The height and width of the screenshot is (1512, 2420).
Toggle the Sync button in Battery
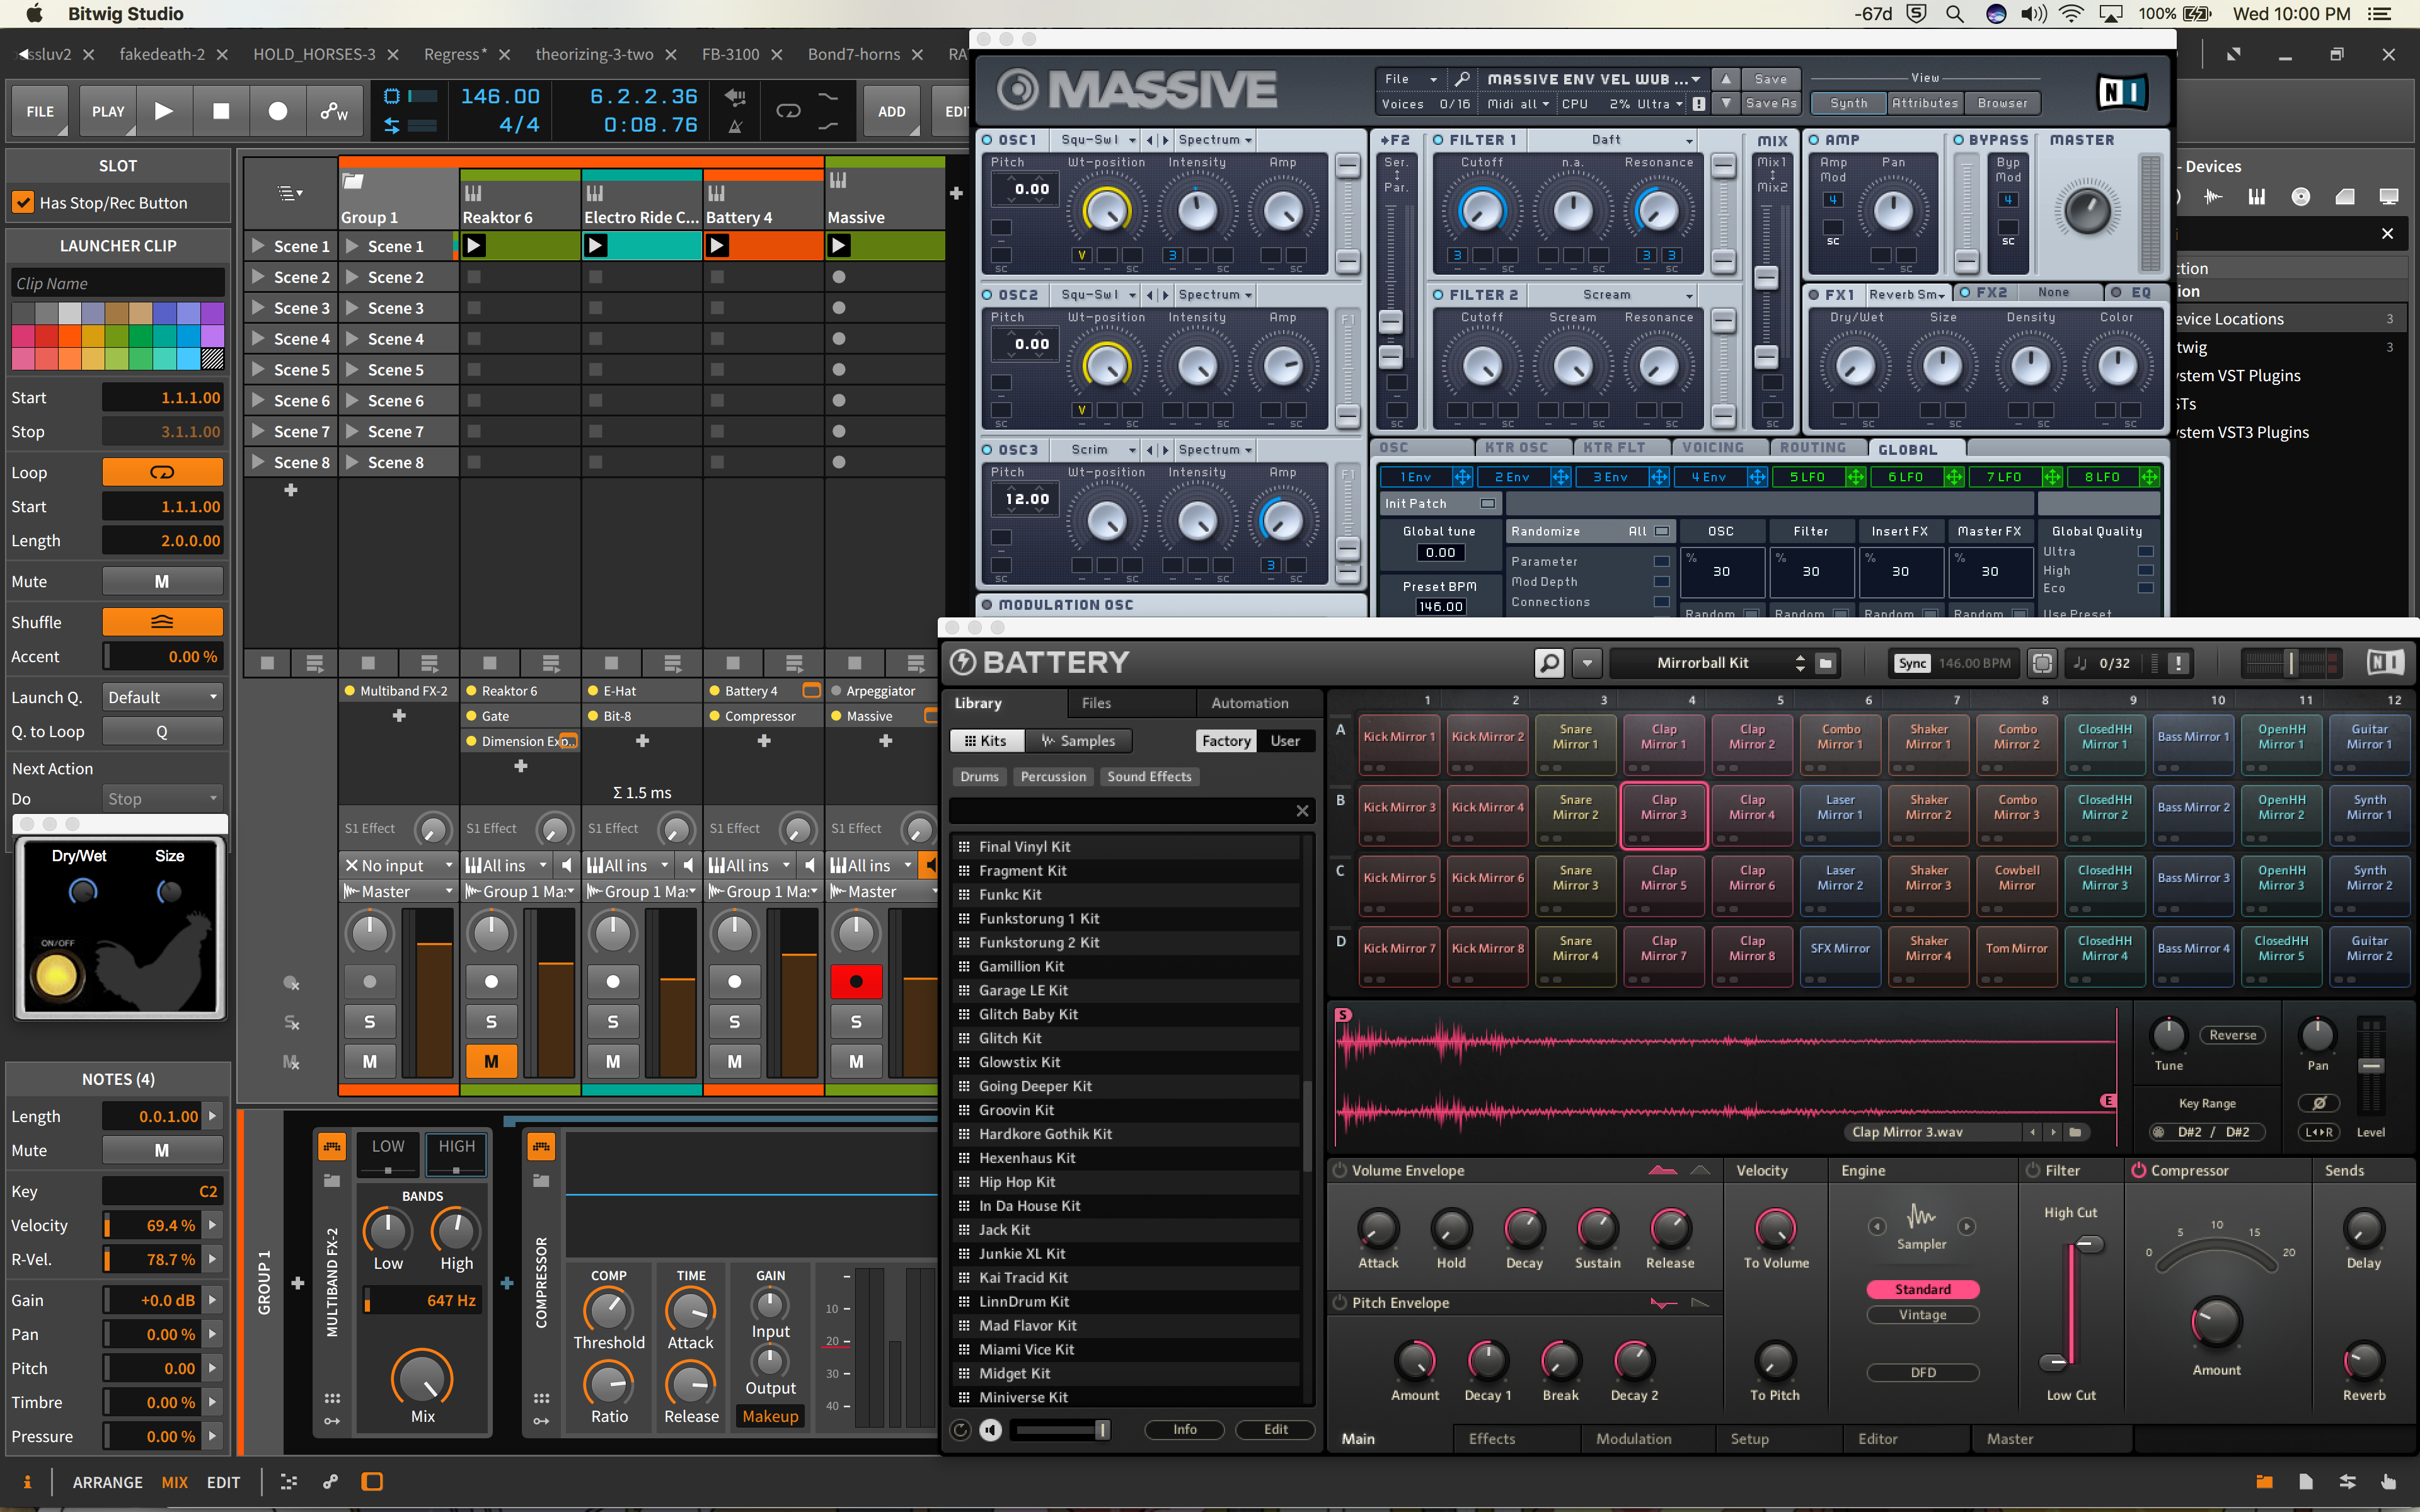[x=1912, y=663]
